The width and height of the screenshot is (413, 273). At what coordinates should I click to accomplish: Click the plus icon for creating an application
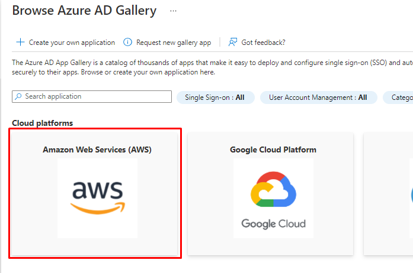20,43
